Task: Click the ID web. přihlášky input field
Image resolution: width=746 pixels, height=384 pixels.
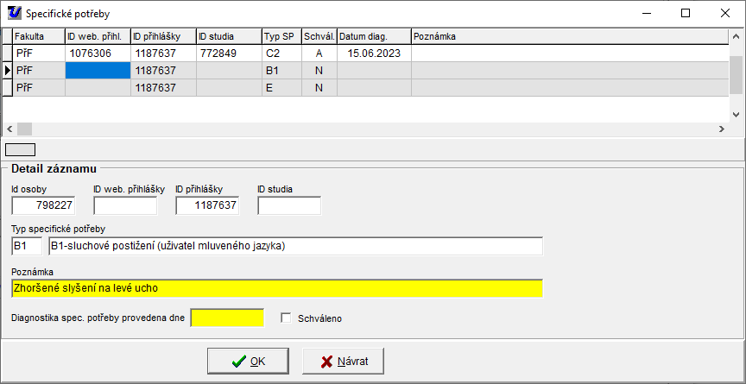Action: (125, 205)
